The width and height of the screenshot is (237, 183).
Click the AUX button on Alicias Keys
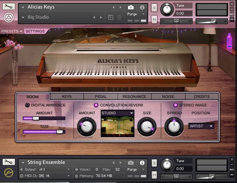[232, 14]
